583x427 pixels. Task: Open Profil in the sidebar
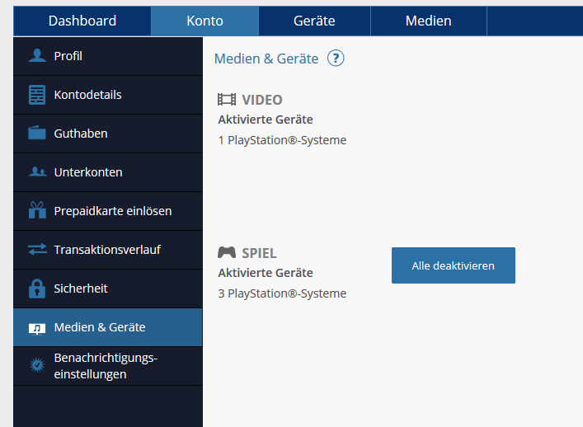point(108,56)
